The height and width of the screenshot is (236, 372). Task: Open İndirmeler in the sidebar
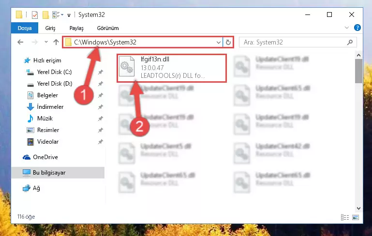click(45, 107)
